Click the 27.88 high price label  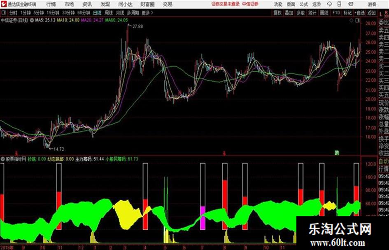[x=137, y=27]
